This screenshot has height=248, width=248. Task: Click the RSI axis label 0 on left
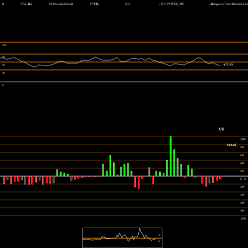click(2, 85)
